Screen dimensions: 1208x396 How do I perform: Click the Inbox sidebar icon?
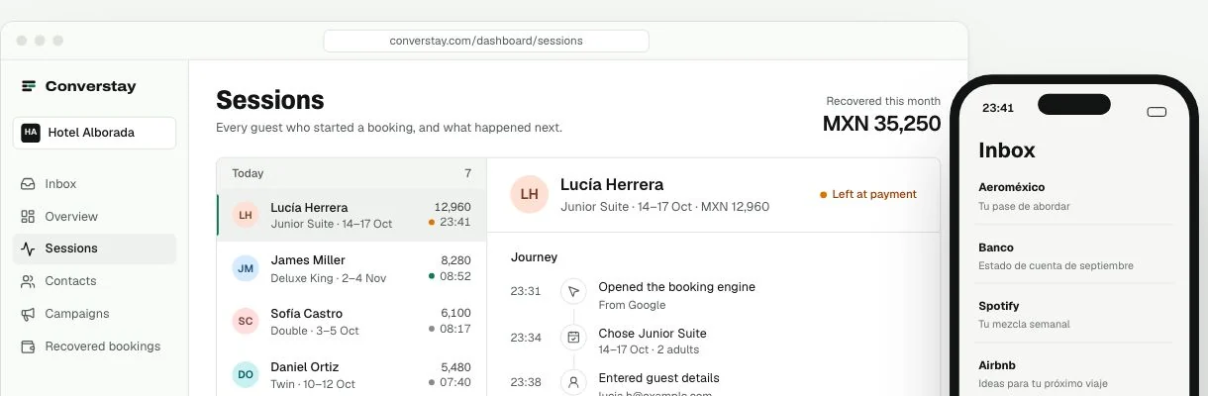point(28,184)
